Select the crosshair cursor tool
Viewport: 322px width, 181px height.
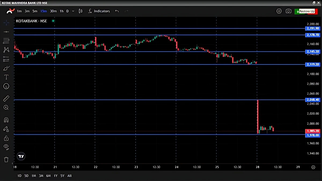6,23
